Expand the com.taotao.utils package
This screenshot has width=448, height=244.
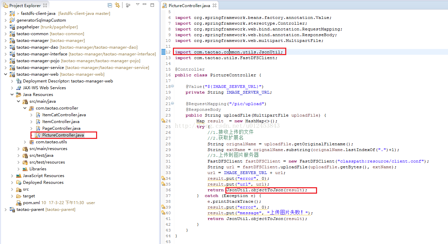pyautogui.click(x=25, y=142)
